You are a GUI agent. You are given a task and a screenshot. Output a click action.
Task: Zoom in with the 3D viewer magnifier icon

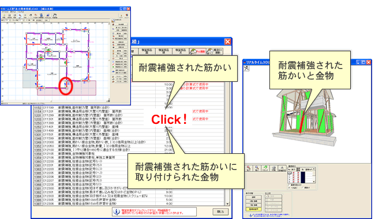pyautogui.click(x=249, y=168)
